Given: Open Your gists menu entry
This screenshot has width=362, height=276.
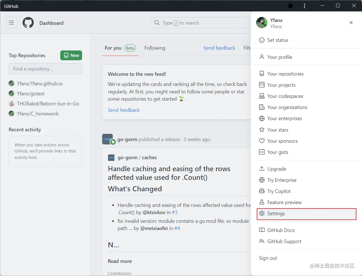Looking at the screenshot, I should click(306, 152).
